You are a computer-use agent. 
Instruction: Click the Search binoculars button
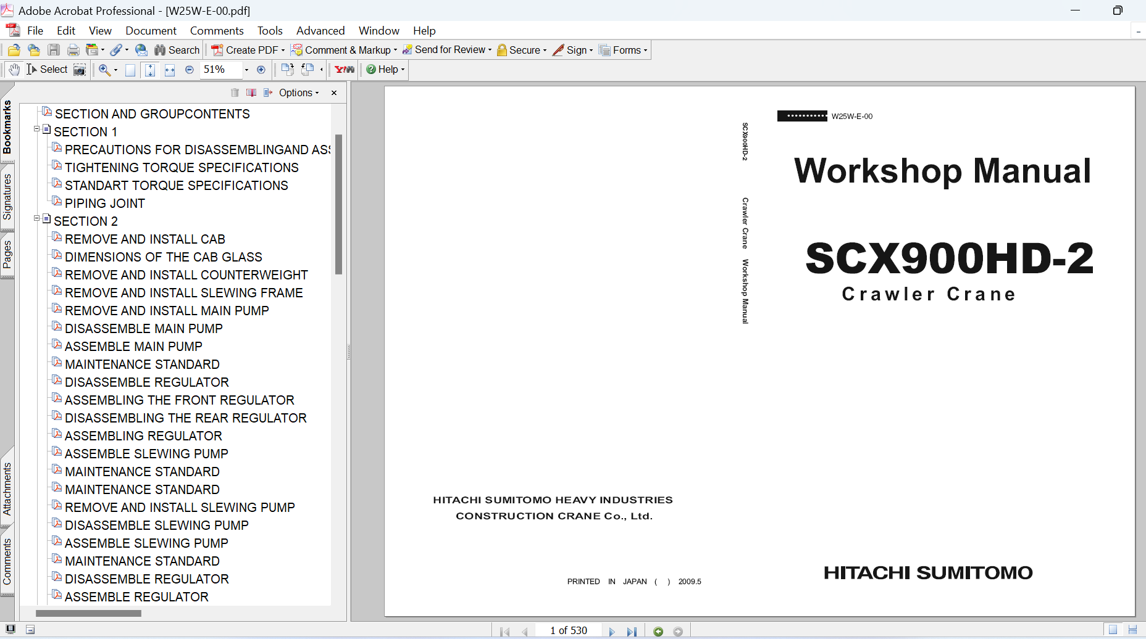[177, 50]
